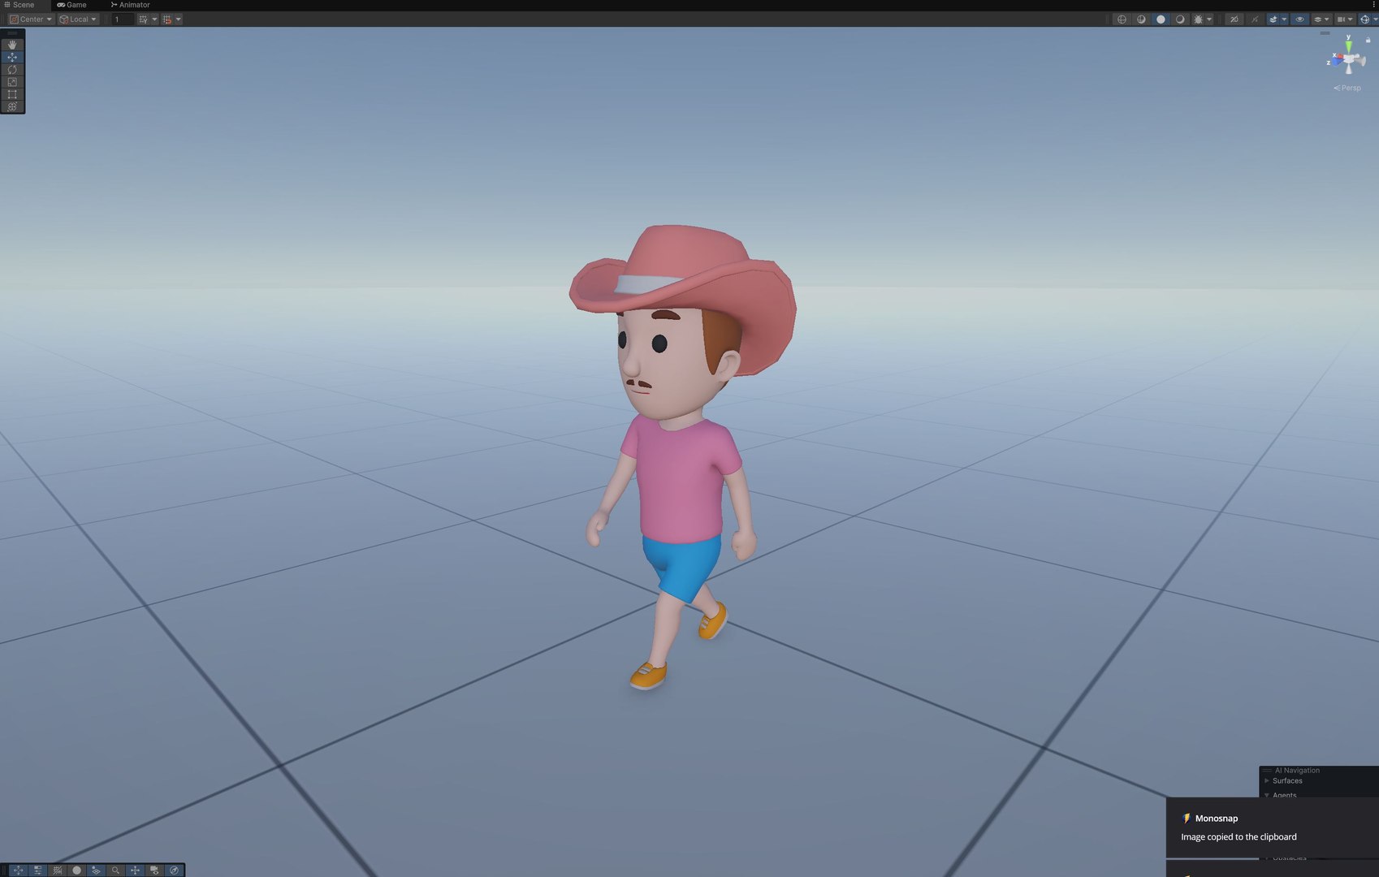Click the debug draw mode bug icon
The width and height of the screenshot is (1379, 877).
point(1198,19)
